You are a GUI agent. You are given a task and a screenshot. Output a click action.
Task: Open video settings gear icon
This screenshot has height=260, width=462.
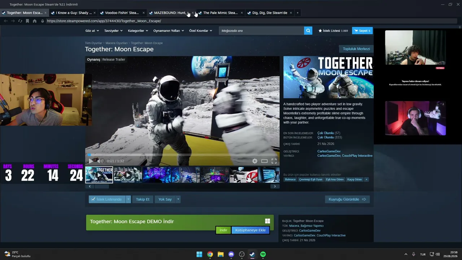click(x=255, y=161)
